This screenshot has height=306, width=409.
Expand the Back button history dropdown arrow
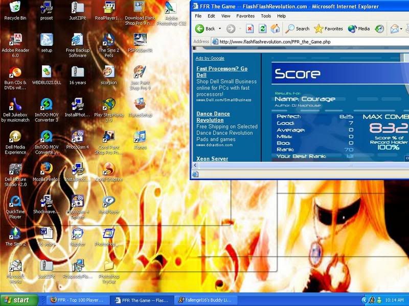point(220,29)
